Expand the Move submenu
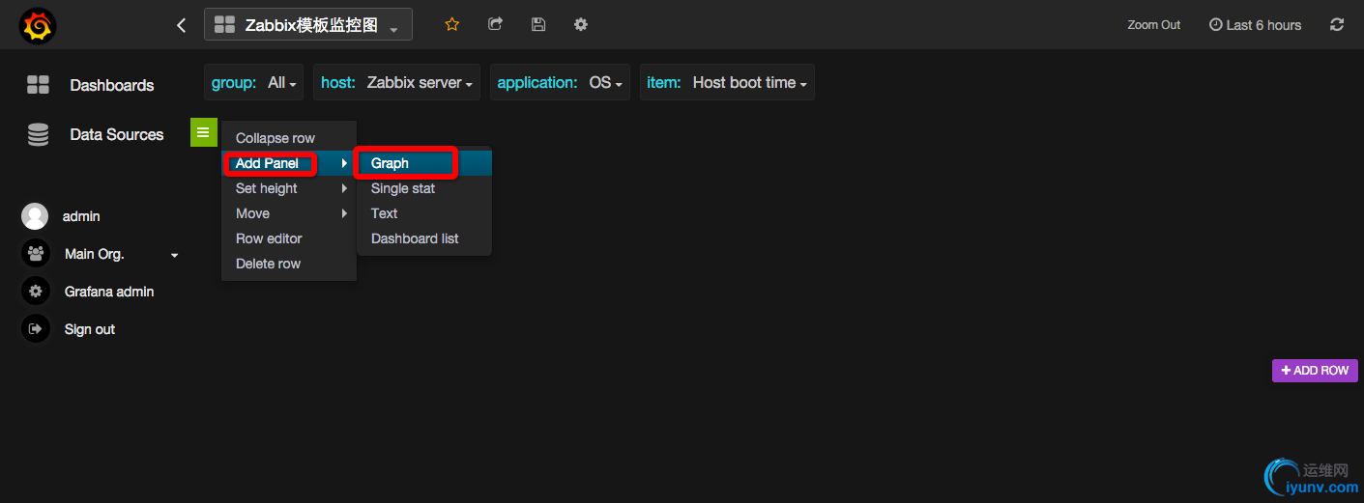 289,213
